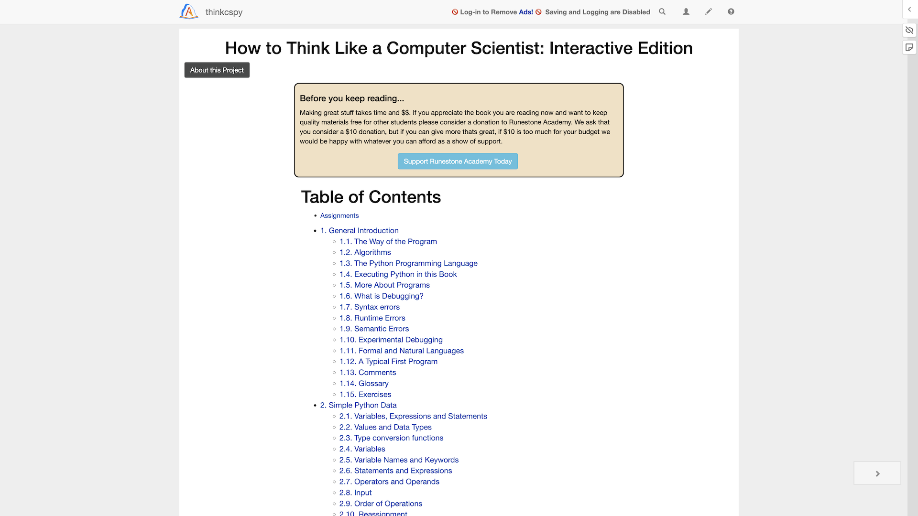Select the thinkcspy menu item
Screen dimensions: 918x516
(224, 11)
